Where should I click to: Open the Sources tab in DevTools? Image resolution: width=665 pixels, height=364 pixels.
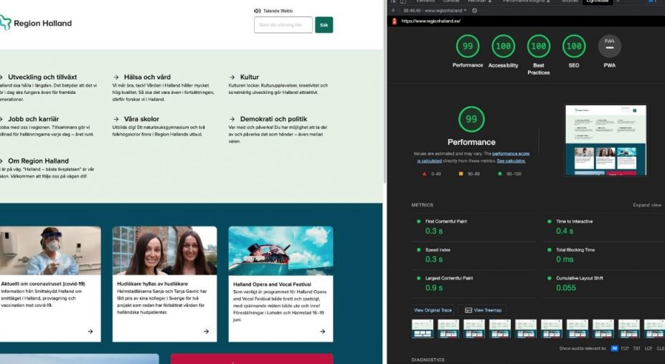pos(569,1)
